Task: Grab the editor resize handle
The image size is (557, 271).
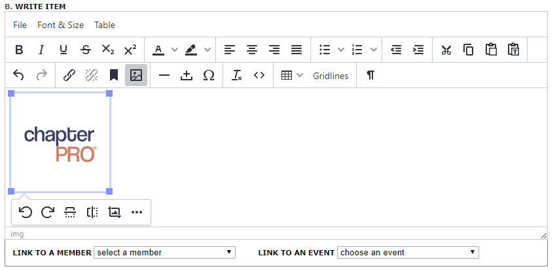Action: (543, 235)
